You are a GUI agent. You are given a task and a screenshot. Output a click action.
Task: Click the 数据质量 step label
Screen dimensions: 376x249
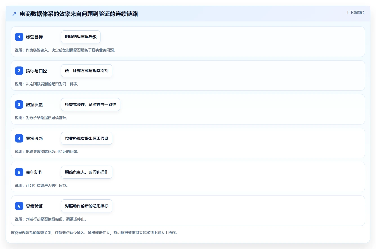34,105
